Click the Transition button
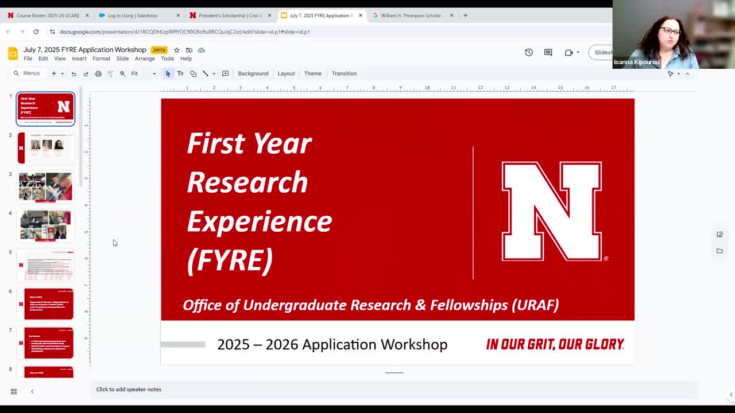Screen dimensions: 735x413 point(344,73)
